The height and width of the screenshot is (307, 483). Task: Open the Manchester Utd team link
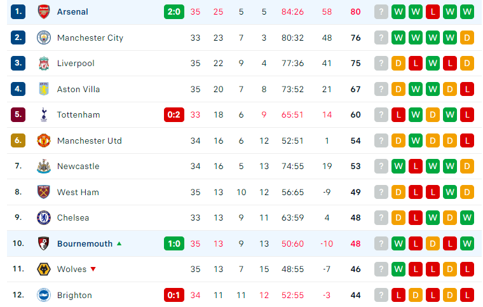90,140
